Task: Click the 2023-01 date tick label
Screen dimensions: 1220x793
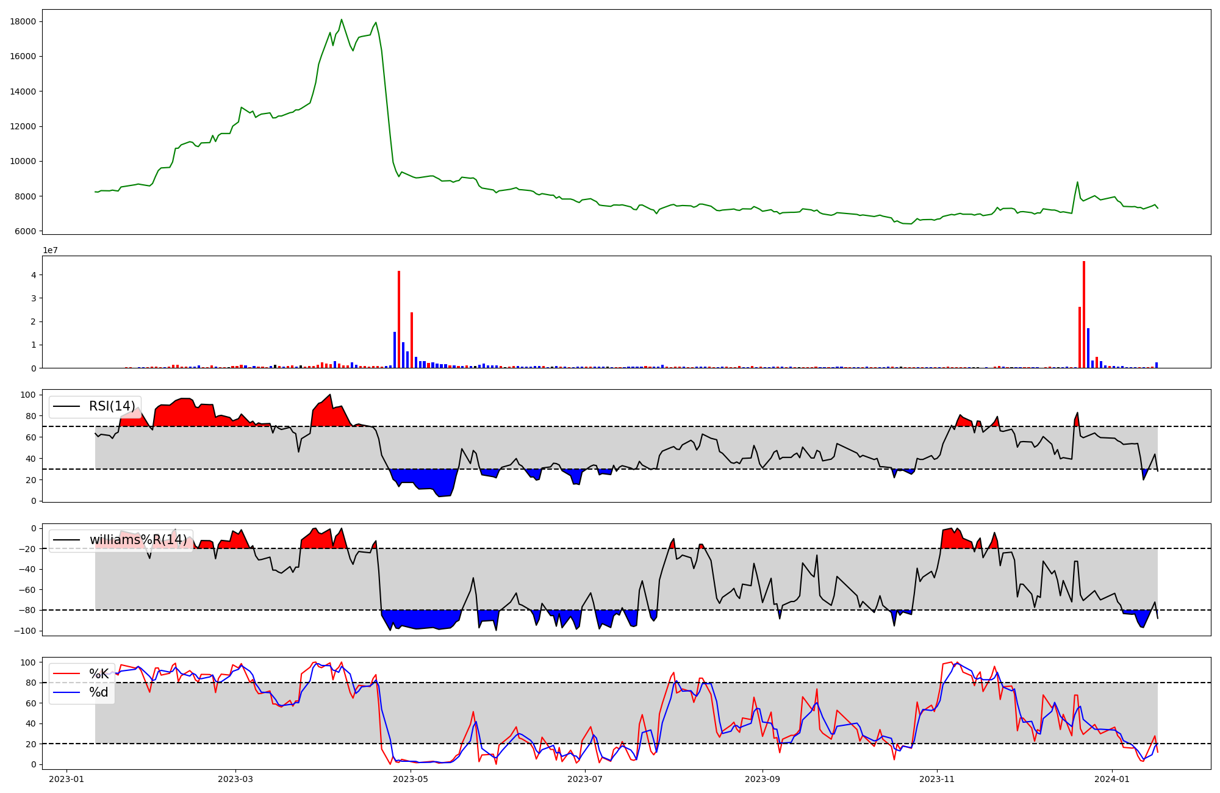Action: [66, 779]
